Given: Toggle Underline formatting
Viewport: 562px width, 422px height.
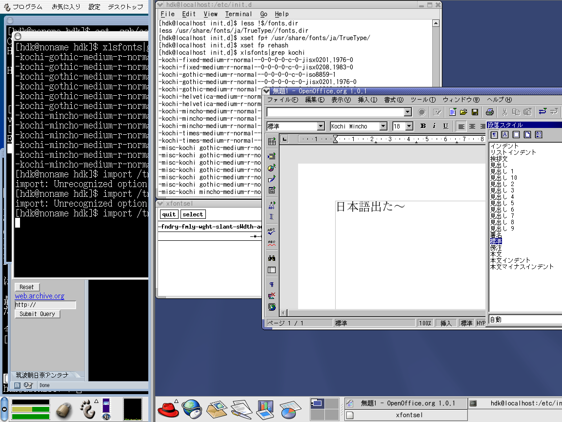Looking at the screenshot, I should coord(445,126).
